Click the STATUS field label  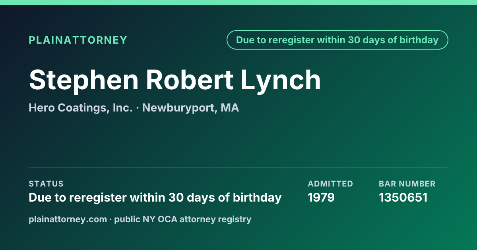[46, 184]
